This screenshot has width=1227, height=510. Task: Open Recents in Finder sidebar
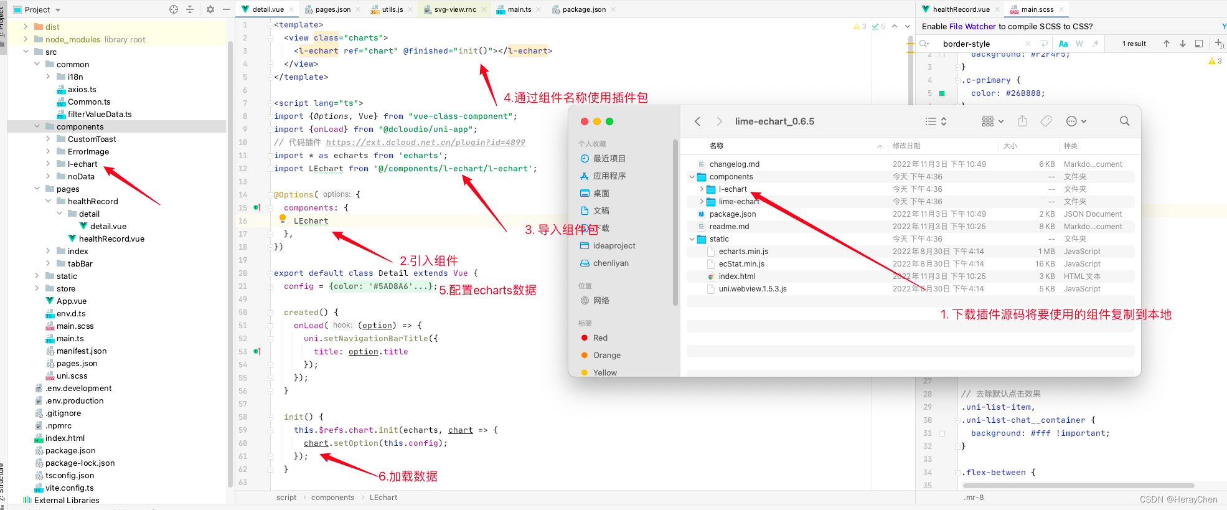(603, 158)
